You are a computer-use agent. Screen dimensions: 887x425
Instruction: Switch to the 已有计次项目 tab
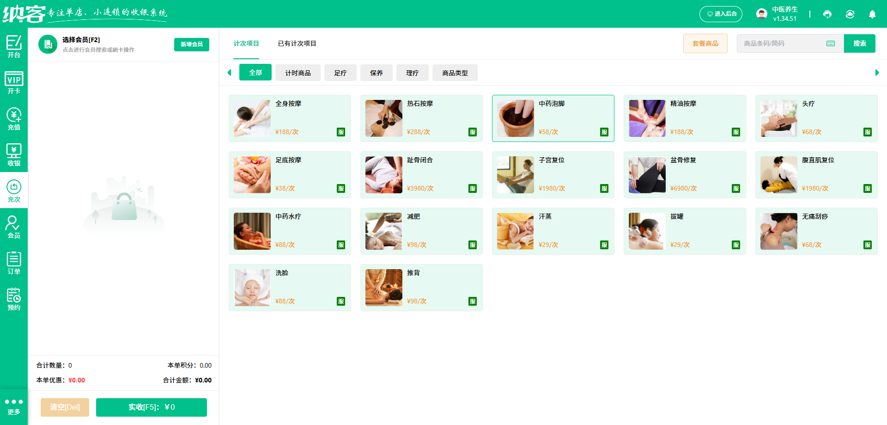tap(297, 43)
